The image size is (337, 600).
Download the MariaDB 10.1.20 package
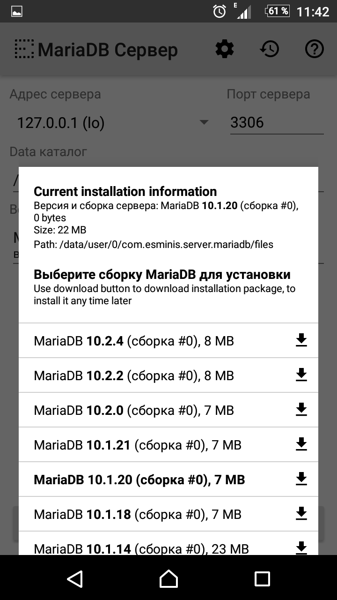click(x=301, y=479)
